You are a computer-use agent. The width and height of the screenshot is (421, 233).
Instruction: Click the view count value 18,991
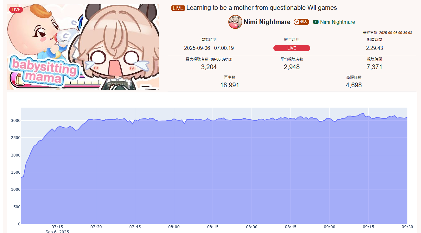pyautogui.click(x=230, y=85)
